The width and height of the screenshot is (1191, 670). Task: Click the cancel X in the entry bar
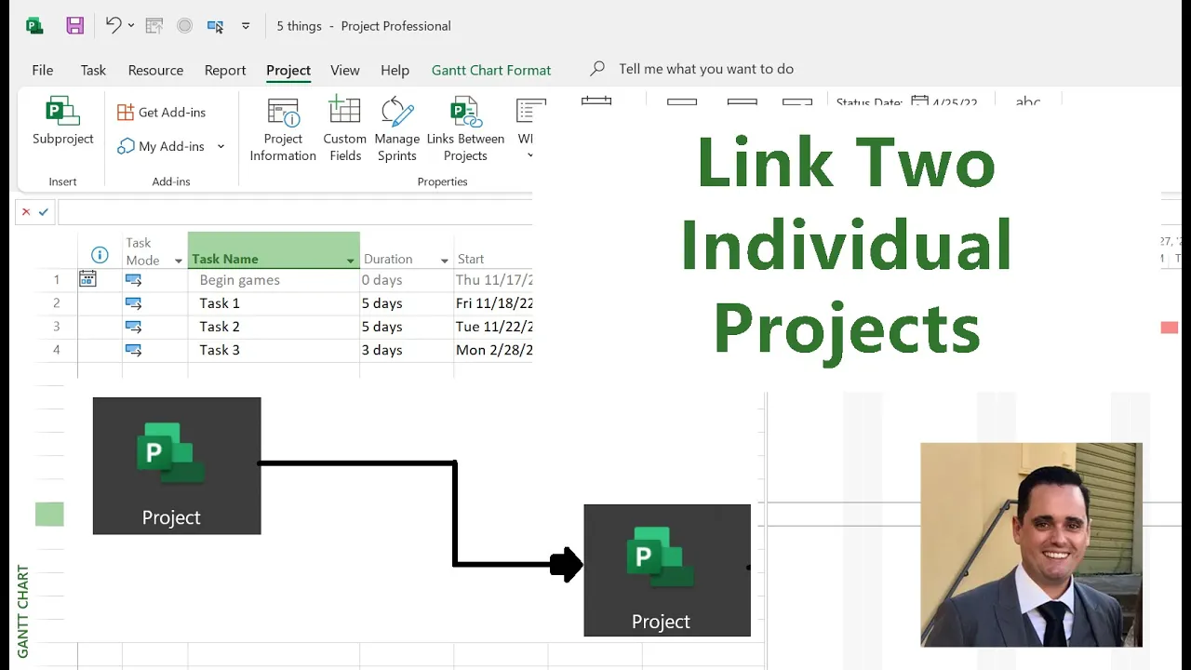pos(26,212)
